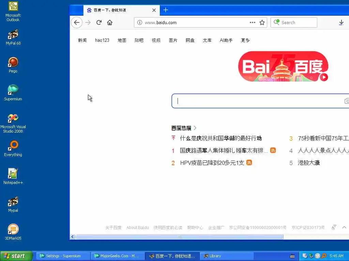Click the horizontal scrollbar left arrow

click(72, 237)
